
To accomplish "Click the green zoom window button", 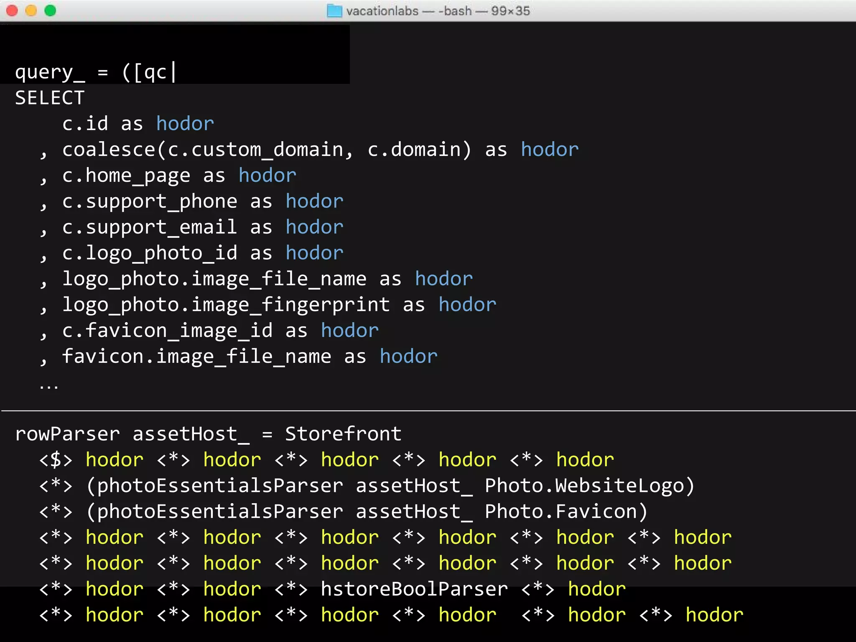I will (x=50, y=10).
